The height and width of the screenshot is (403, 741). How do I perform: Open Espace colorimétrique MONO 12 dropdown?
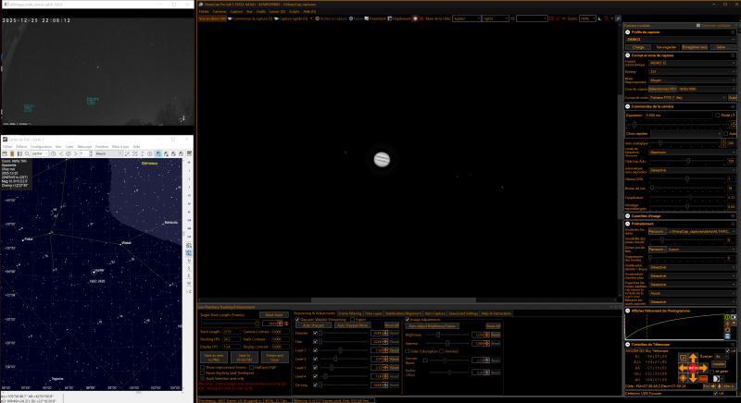click(x=692, y=63)
